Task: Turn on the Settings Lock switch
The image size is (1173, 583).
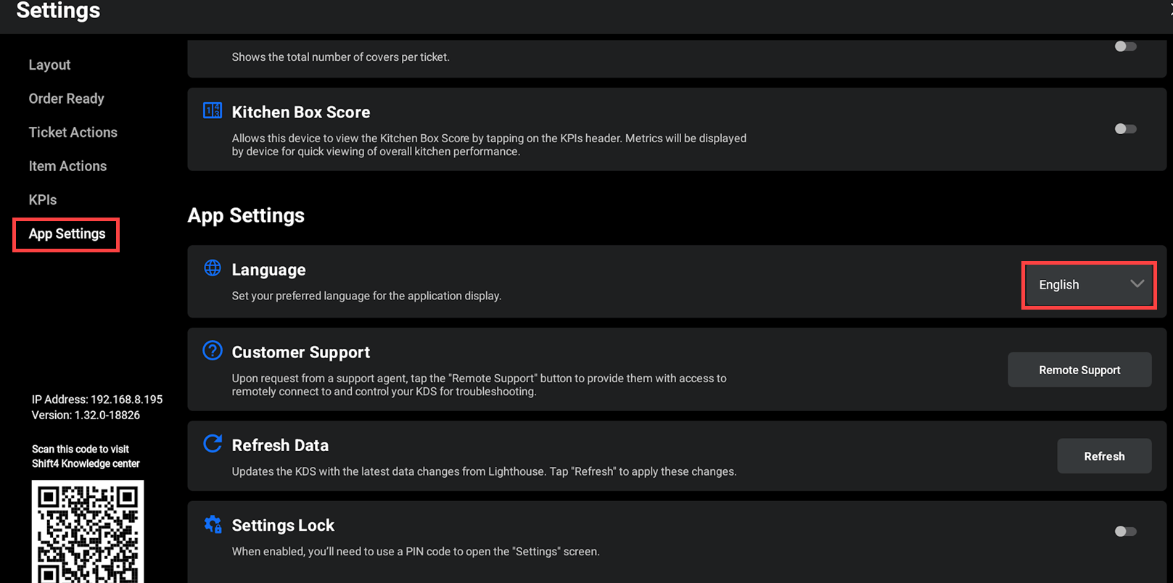Action: (1125, 532)
